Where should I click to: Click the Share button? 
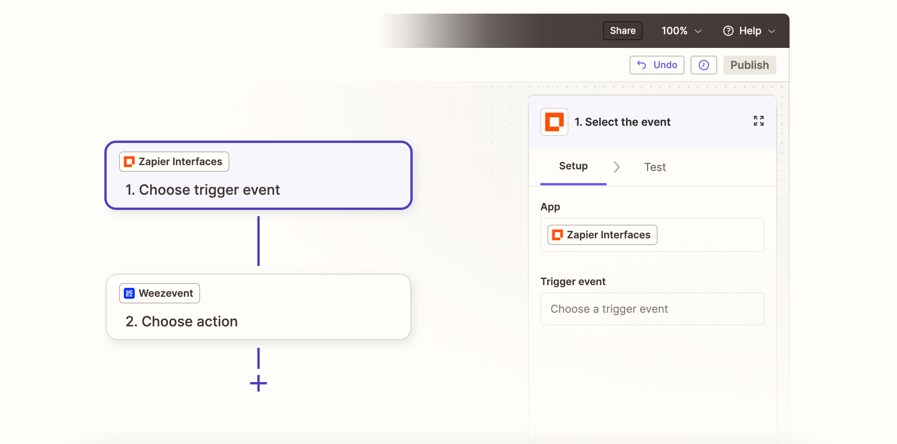tap(623, 31)
